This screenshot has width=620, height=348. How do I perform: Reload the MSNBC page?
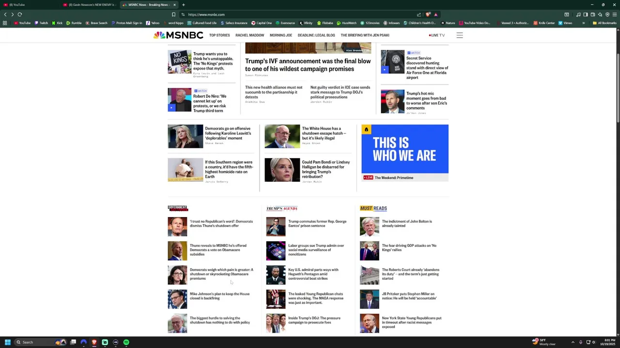click(x=20, y=14)
